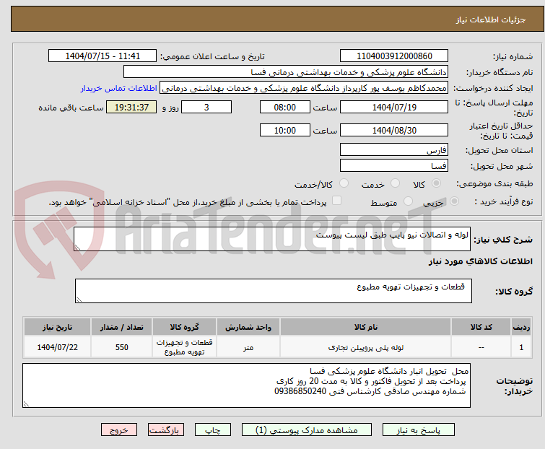This screenshot has width=545, height=449.
Task: Select the متوسط purchase type radio
Action: coord(408,201)
